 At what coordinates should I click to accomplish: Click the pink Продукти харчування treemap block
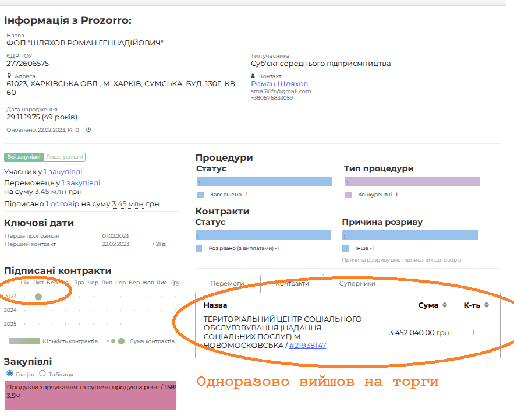point(90,395)
